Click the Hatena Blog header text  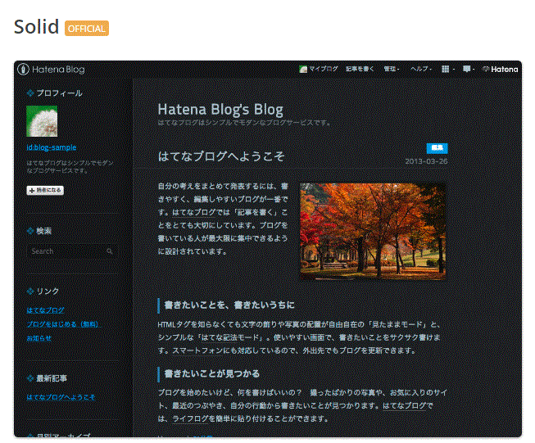point(58,70)
